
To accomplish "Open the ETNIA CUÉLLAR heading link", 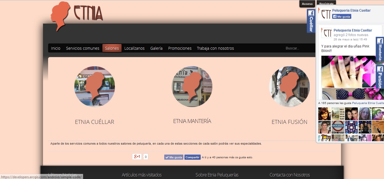I will 95,122.
